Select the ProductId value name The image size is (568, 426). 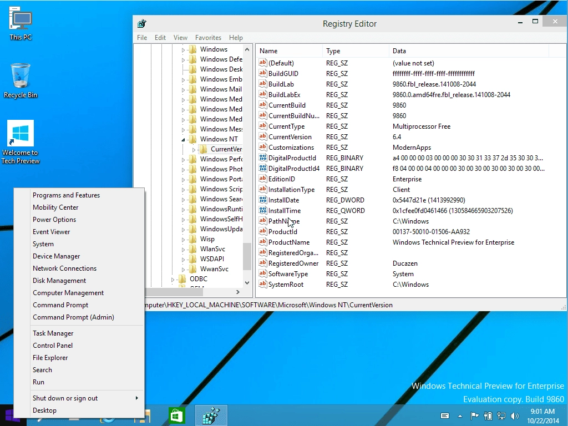pyautogui.click(x=283, y=232)
